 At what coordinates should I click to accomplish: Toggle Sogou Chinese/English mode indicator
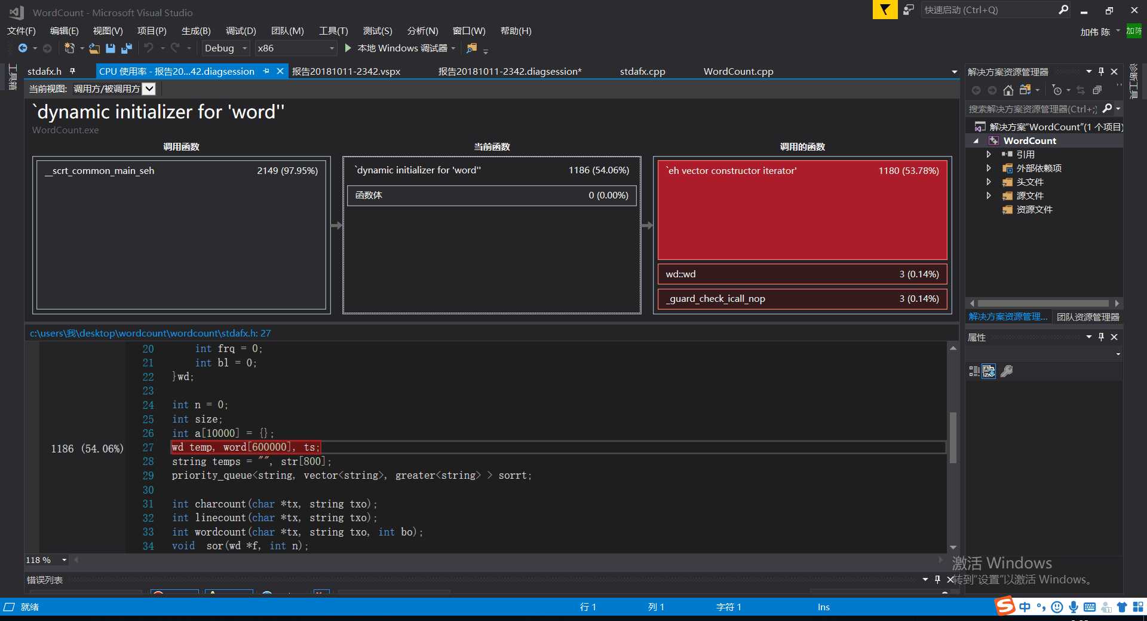pos(1025,607)
